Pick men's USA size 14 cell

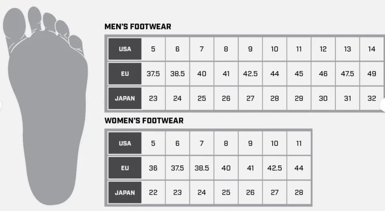[372, 49]
